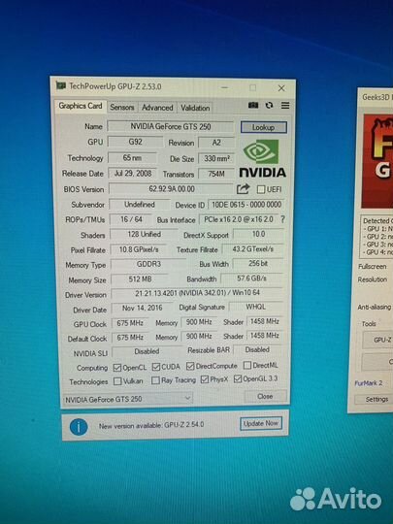
Task: Click the Shaders value 128 Unified
Action: (x=144, y=234)
